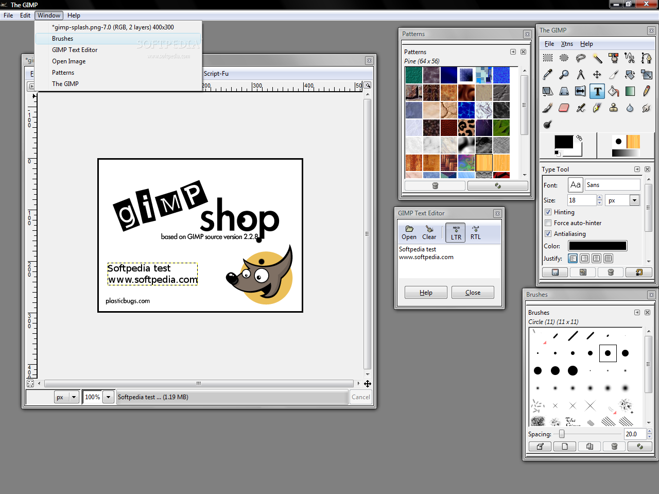Screen dimensions: 659x494
Task: Select the Bucket Fill tool
Action: click(614, 91)
